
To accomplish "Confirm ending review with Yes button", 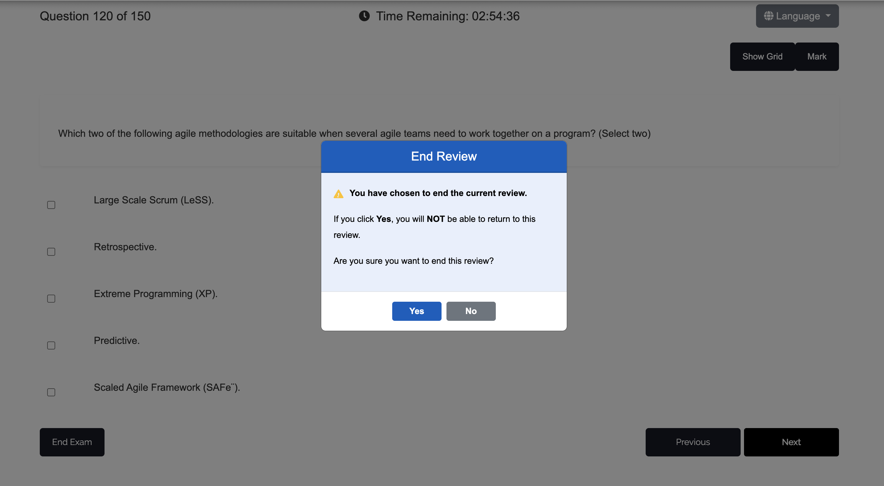I will pos(416,311).
